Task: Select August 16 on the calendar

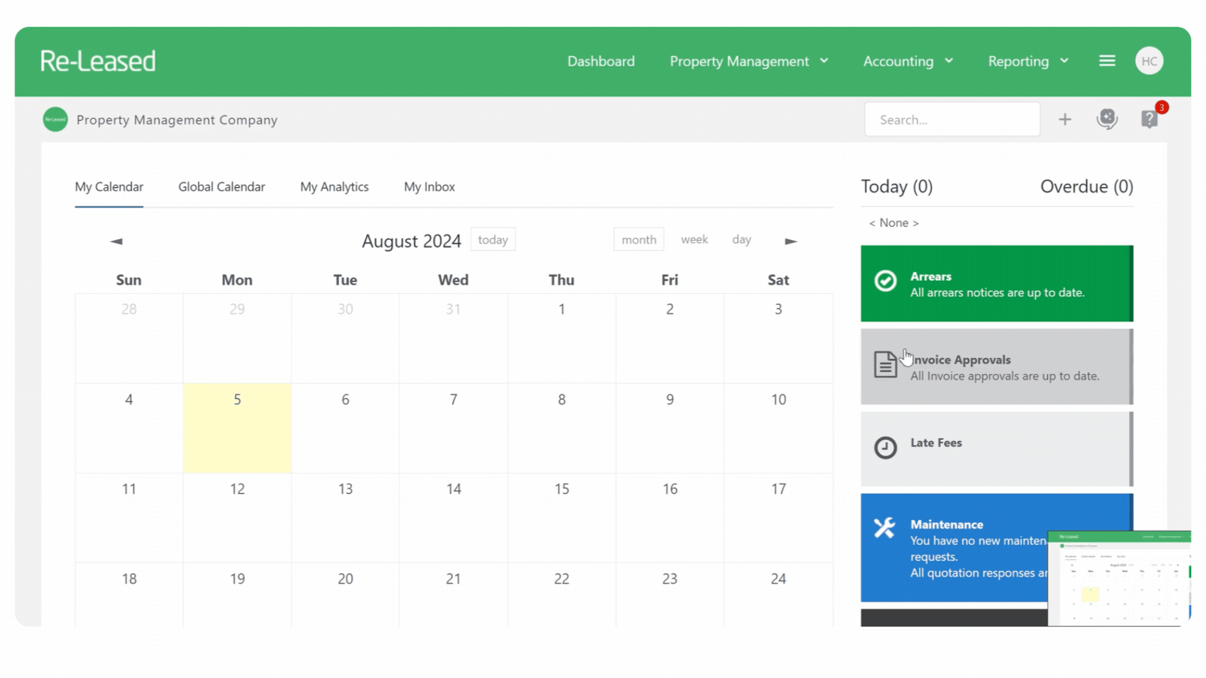Action: pyautogui.click(x=670, y=518)
